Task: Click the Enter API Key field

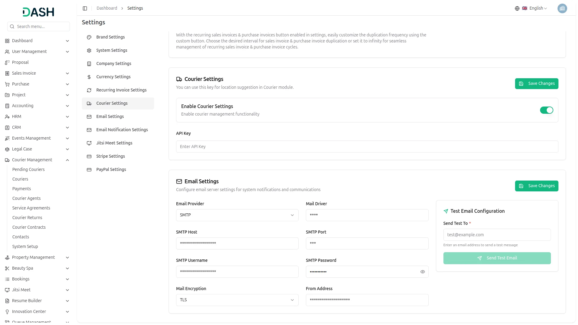Action: pos(367,147)
